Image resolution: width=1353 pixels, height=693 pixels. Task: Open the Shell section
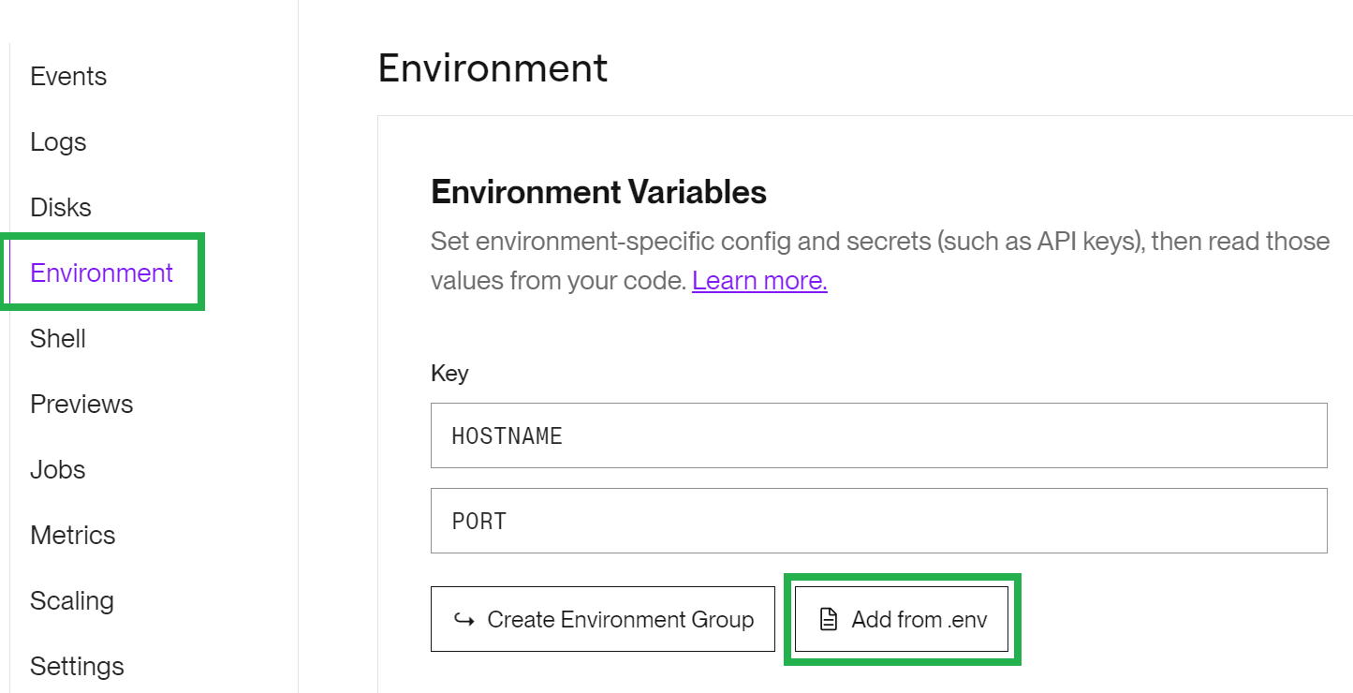pyautogui.click(x=58, y=338)
